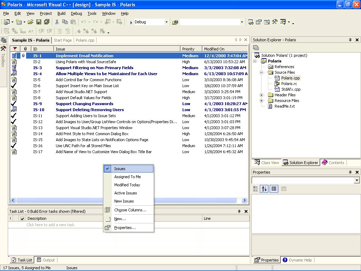Click 'Click here to add a new task' field

[50, 225]
